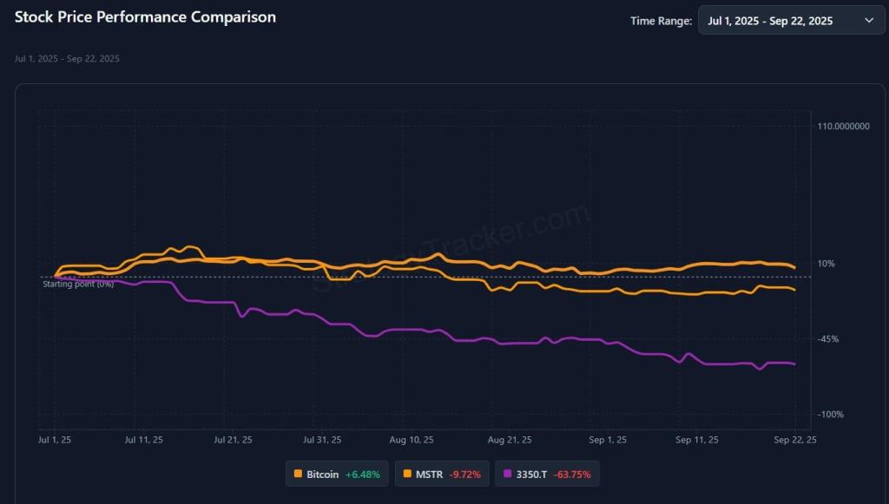Click the chevron arrow in Time Range selector

tap(869, 21)
